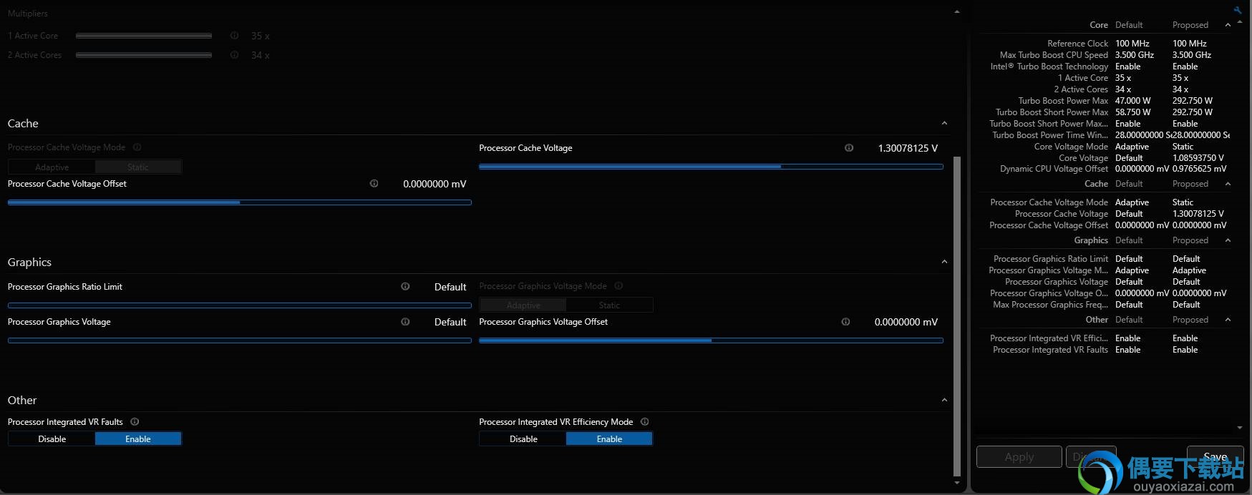Click info icon for Processor Graphics Voltage Offset

pos(845,322)
